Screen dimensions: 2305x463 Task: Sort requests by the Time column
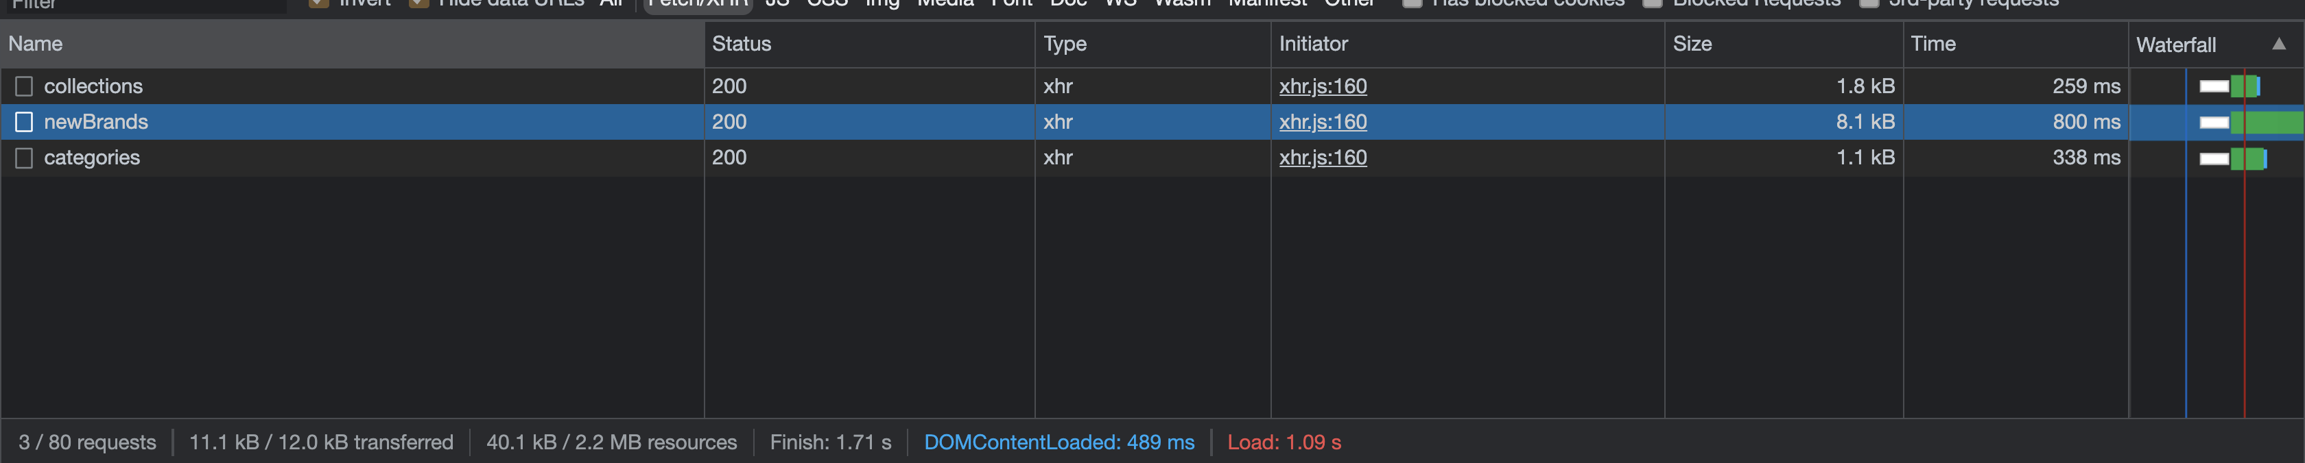[1932, 44]
